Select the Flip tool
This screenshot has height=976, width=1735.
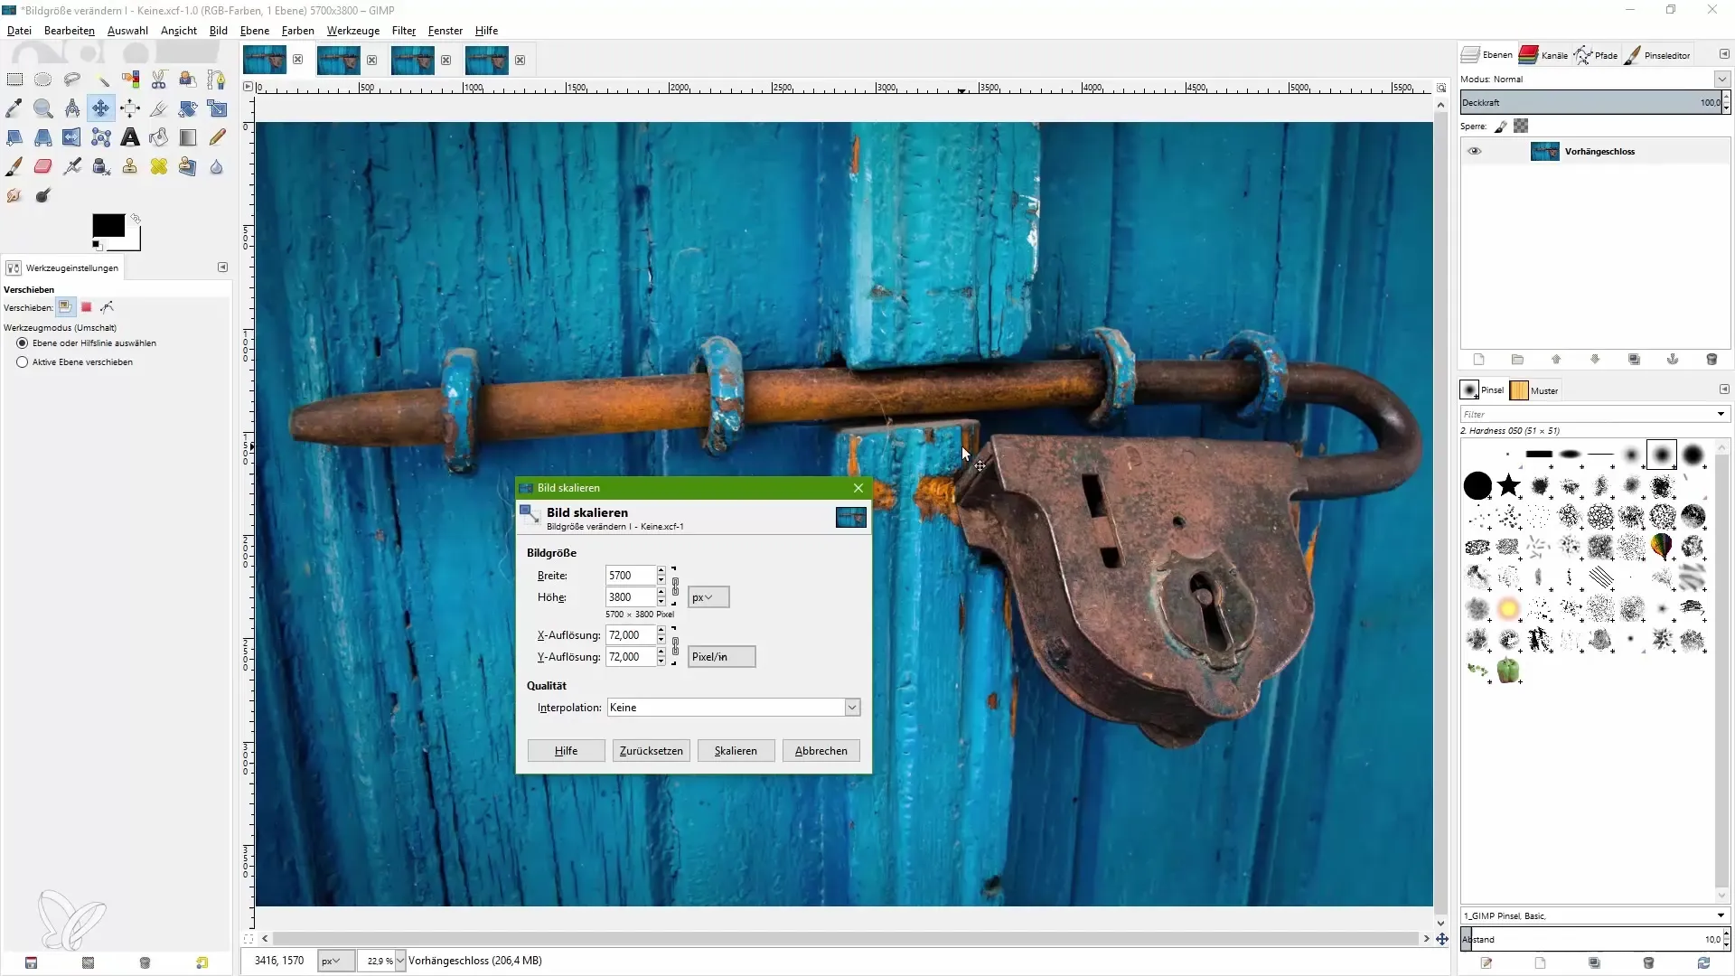tap(72, 137)
